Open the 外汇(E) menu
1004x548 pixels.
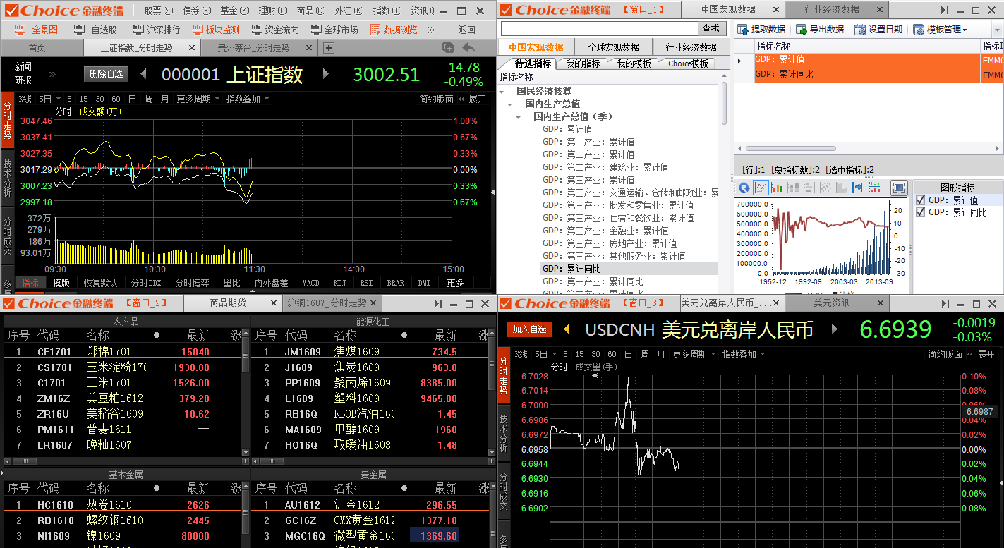click(349, 11)
